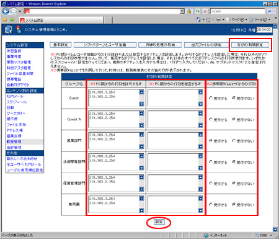
Task: Click scroll-up arrow in Guest permitted IP box
Action: click(x=141, y=92)
